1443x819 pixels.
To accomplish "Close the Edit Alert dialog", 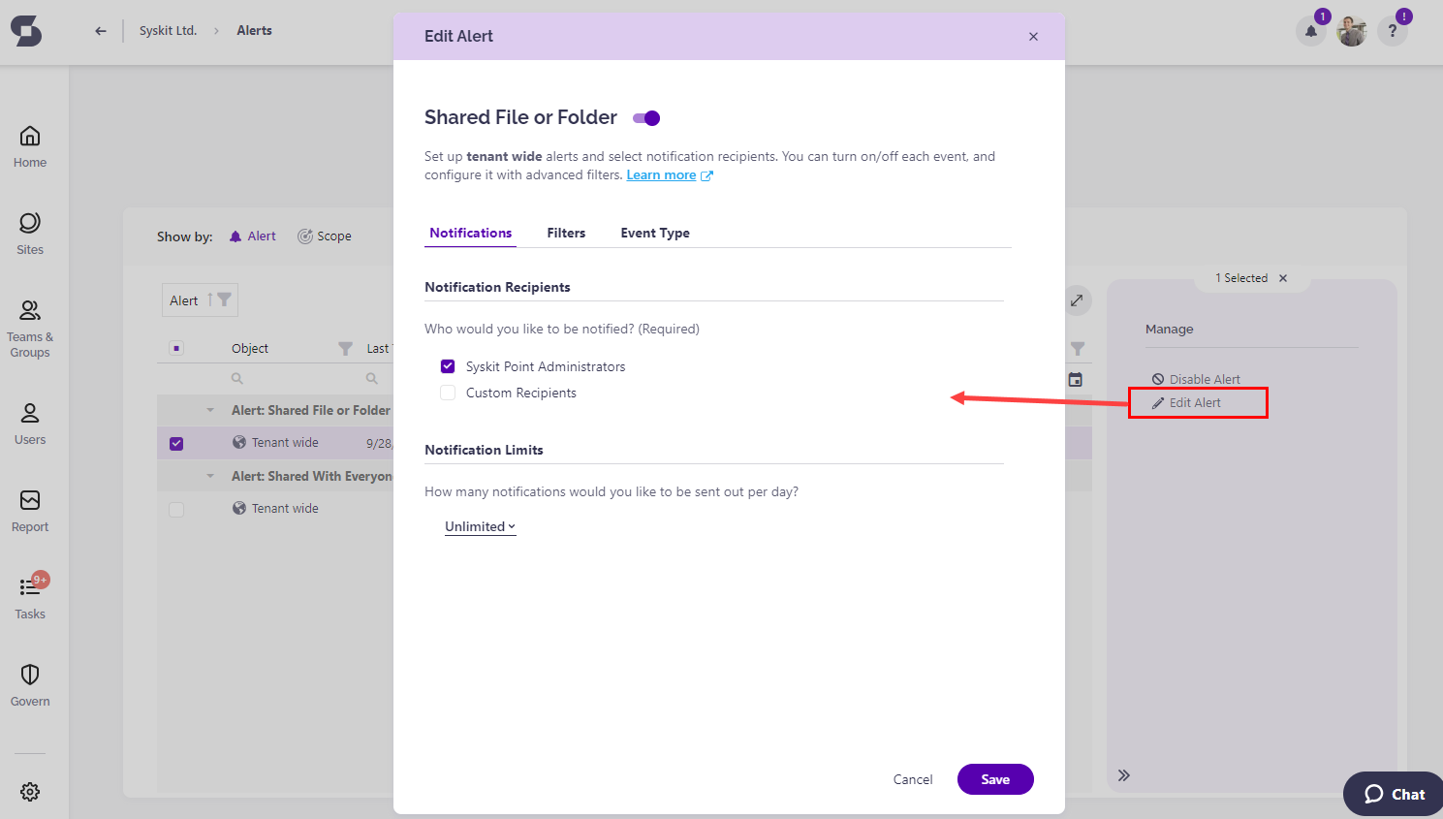I will pyautogui.click(x=1033, y=37).
